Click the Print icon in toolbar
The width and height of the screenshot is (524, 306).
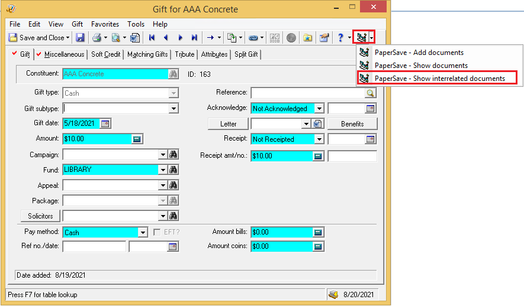pyautogui.click(x=96, y=38)
